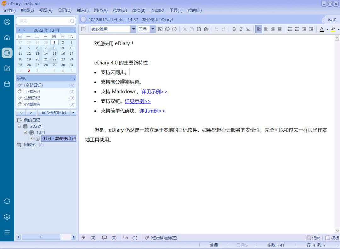Center align text
This screenshot has width=340, height=249.
pyautogui.click(x=266, y=29)
